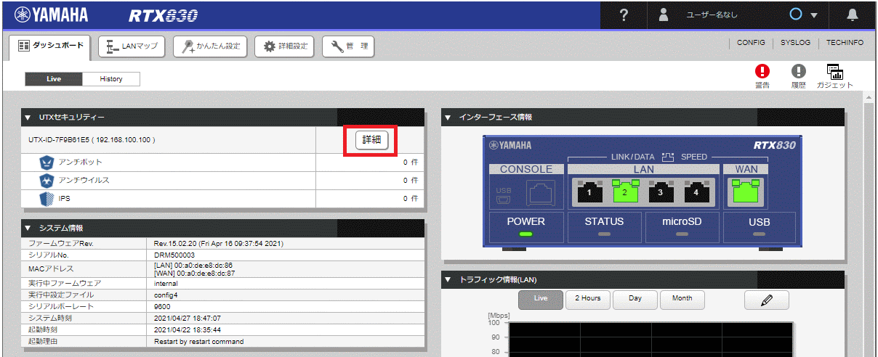Select Month traffic range button
The height and width of the screenshot is (357, 878).
(682, 299)
